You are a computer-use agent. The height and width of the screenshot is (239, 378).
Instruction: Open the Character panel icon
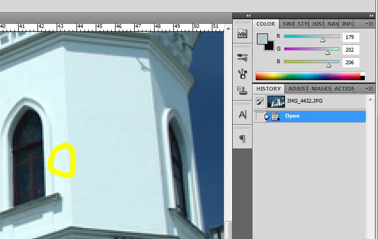coord(242,115)
